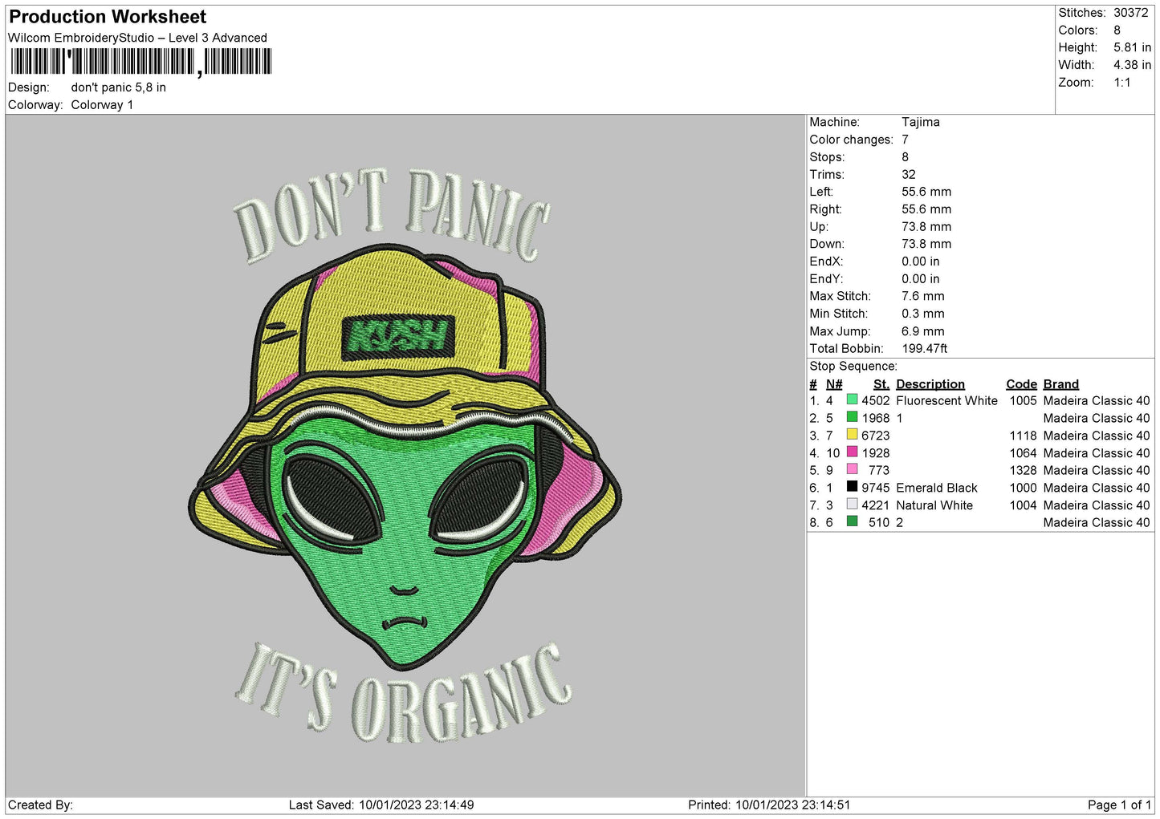Click the 'Fluorescent White' description text
The height and width of the screenshot is (819, 1160).
coord(946,401)
